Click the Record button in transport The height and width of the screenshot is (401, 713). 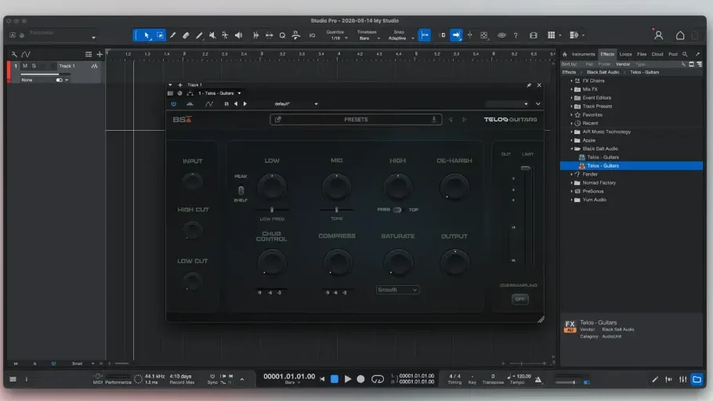point(360,379)
